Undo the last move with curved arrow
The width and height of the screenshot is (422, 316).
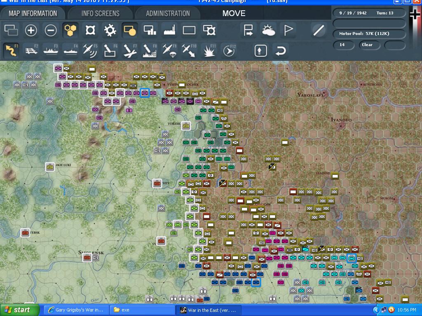[281, 51]
